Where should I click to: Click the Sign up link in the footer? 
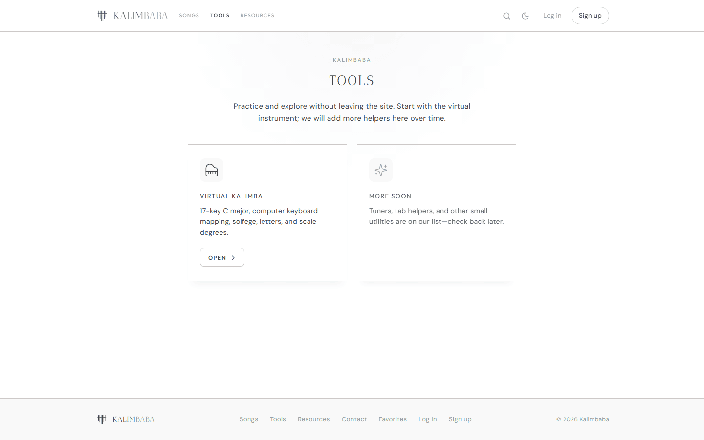460,419
